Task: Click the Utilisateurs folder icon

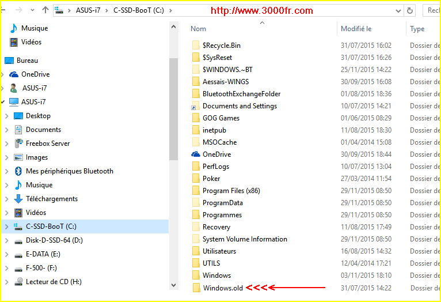Action: pyautogui.click(x=196, y=251)
